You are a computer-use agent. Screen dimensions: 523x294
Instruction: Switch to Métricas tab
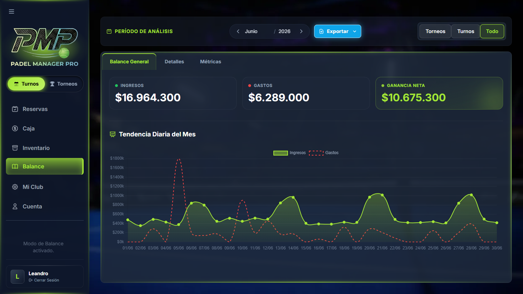(x=211, y=62)
